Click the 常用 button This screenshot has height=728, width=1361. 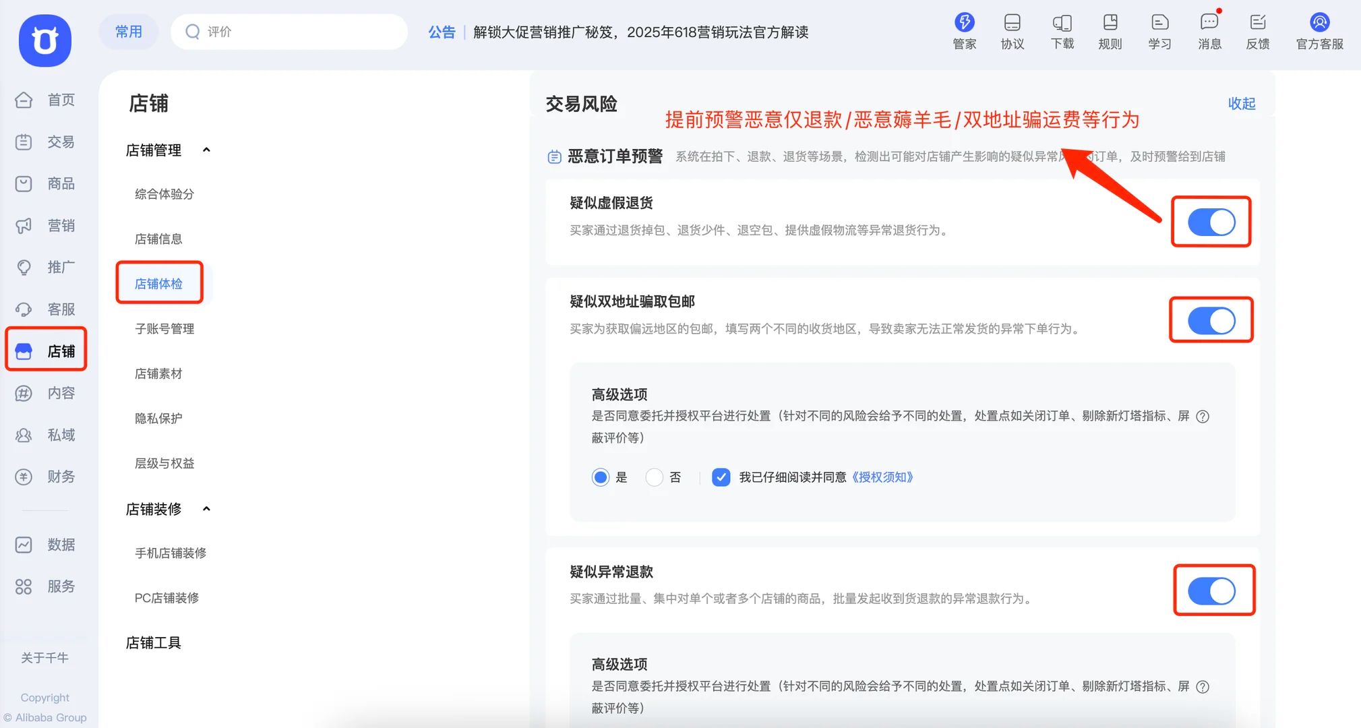[128, 32]
